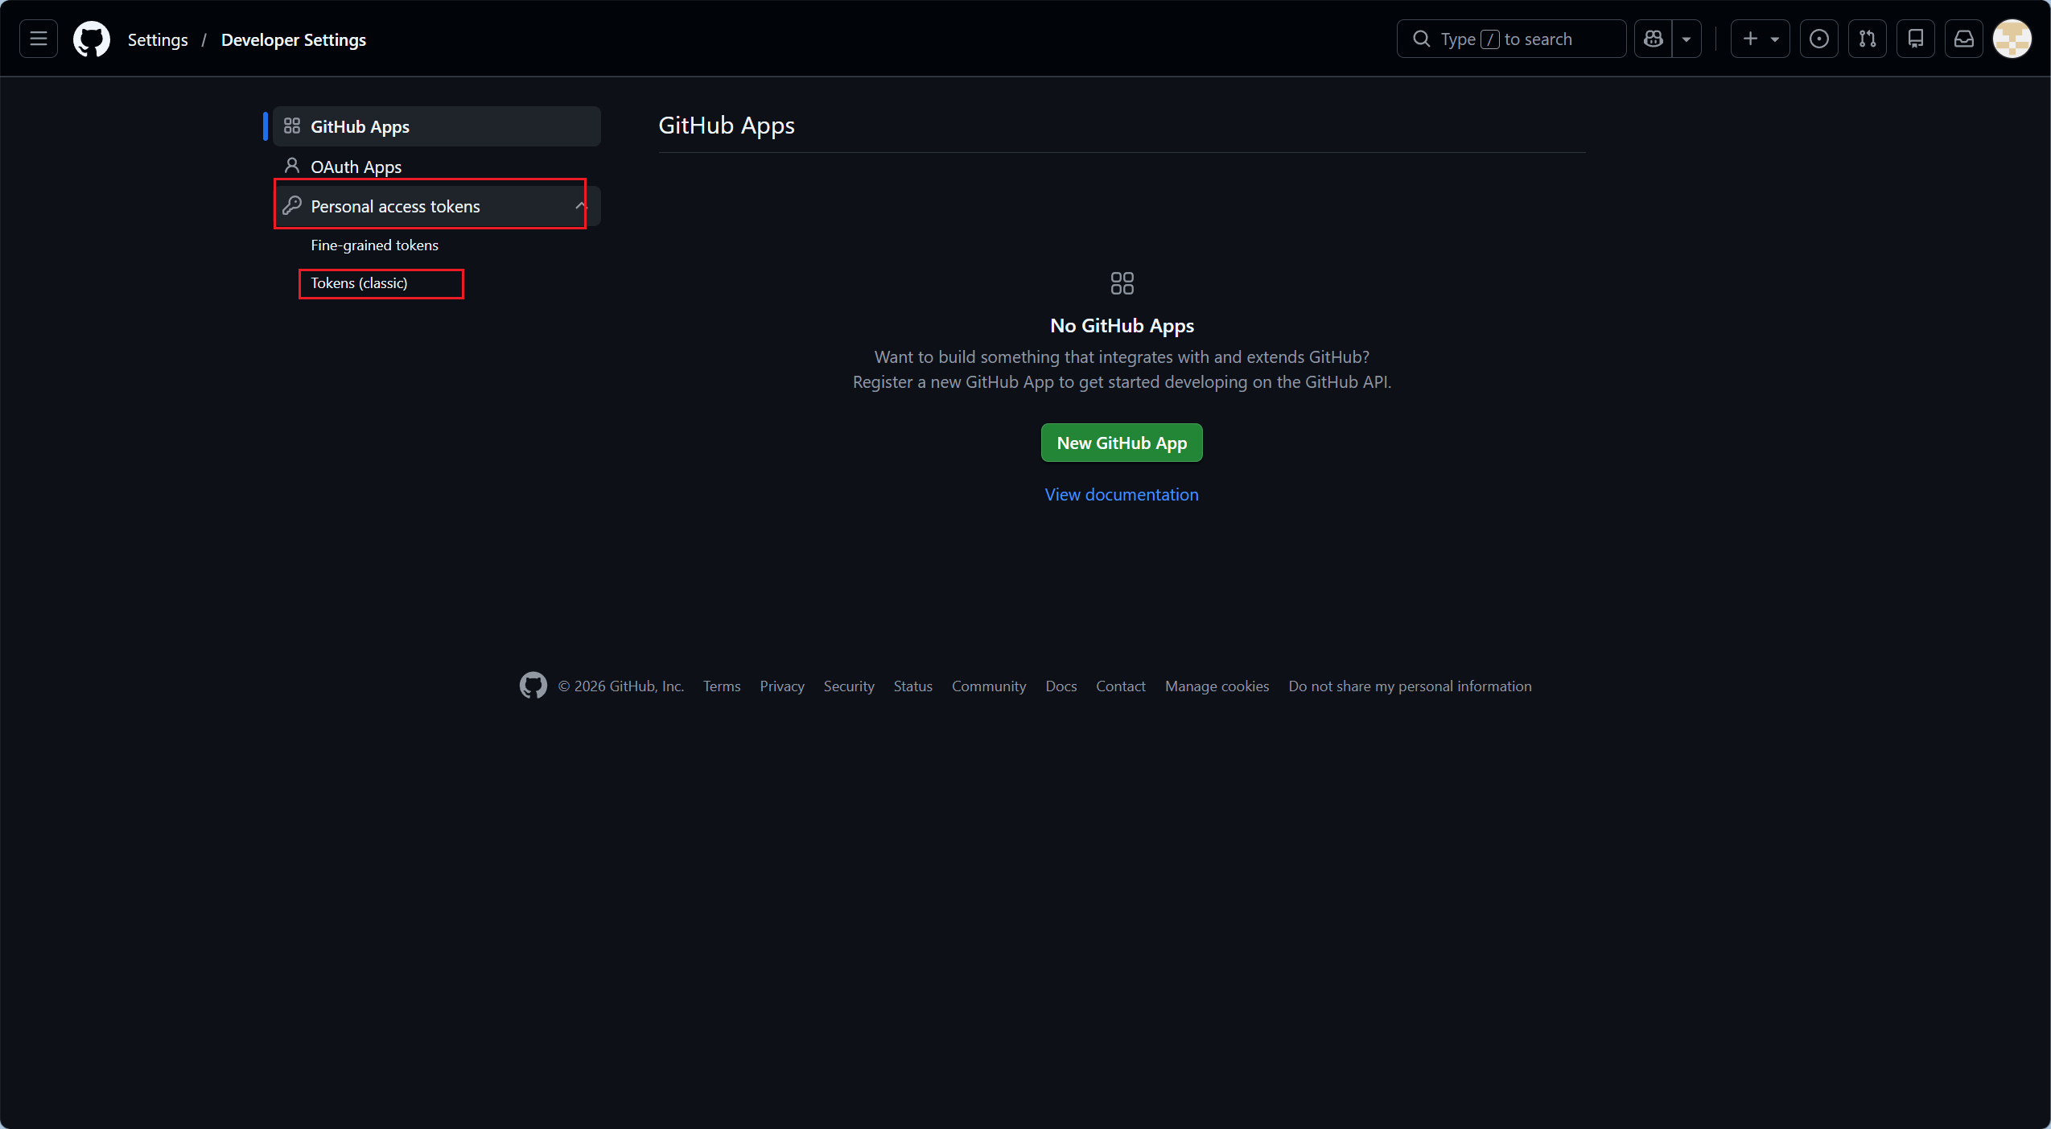
Task: Go to the GitHub homepage logo
Action: click(x=92, y=39)
